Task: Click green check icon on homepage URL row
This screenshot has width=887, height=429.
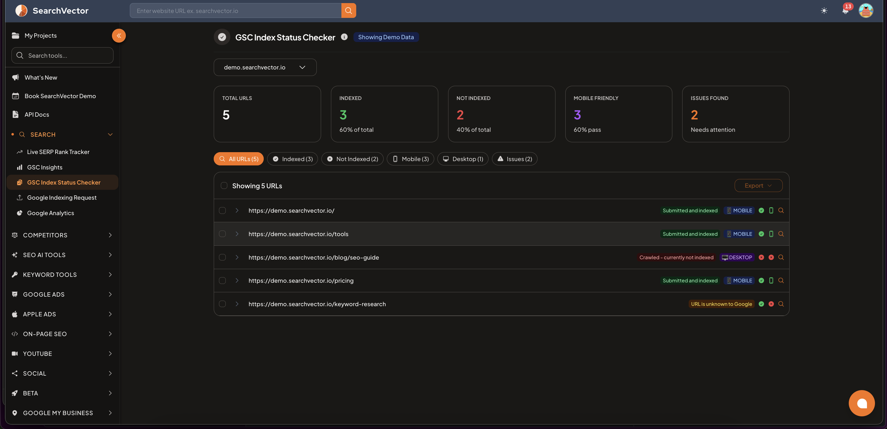Action: click(x=761, y=210)
